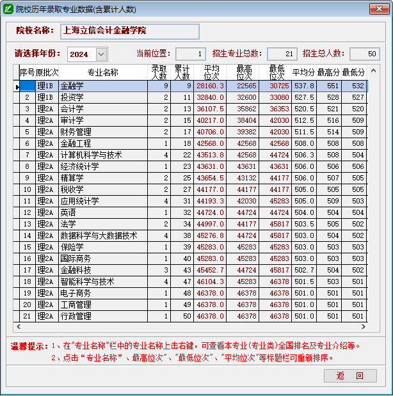Click the 当前位置 field showing 1

(x=191, y=54)
